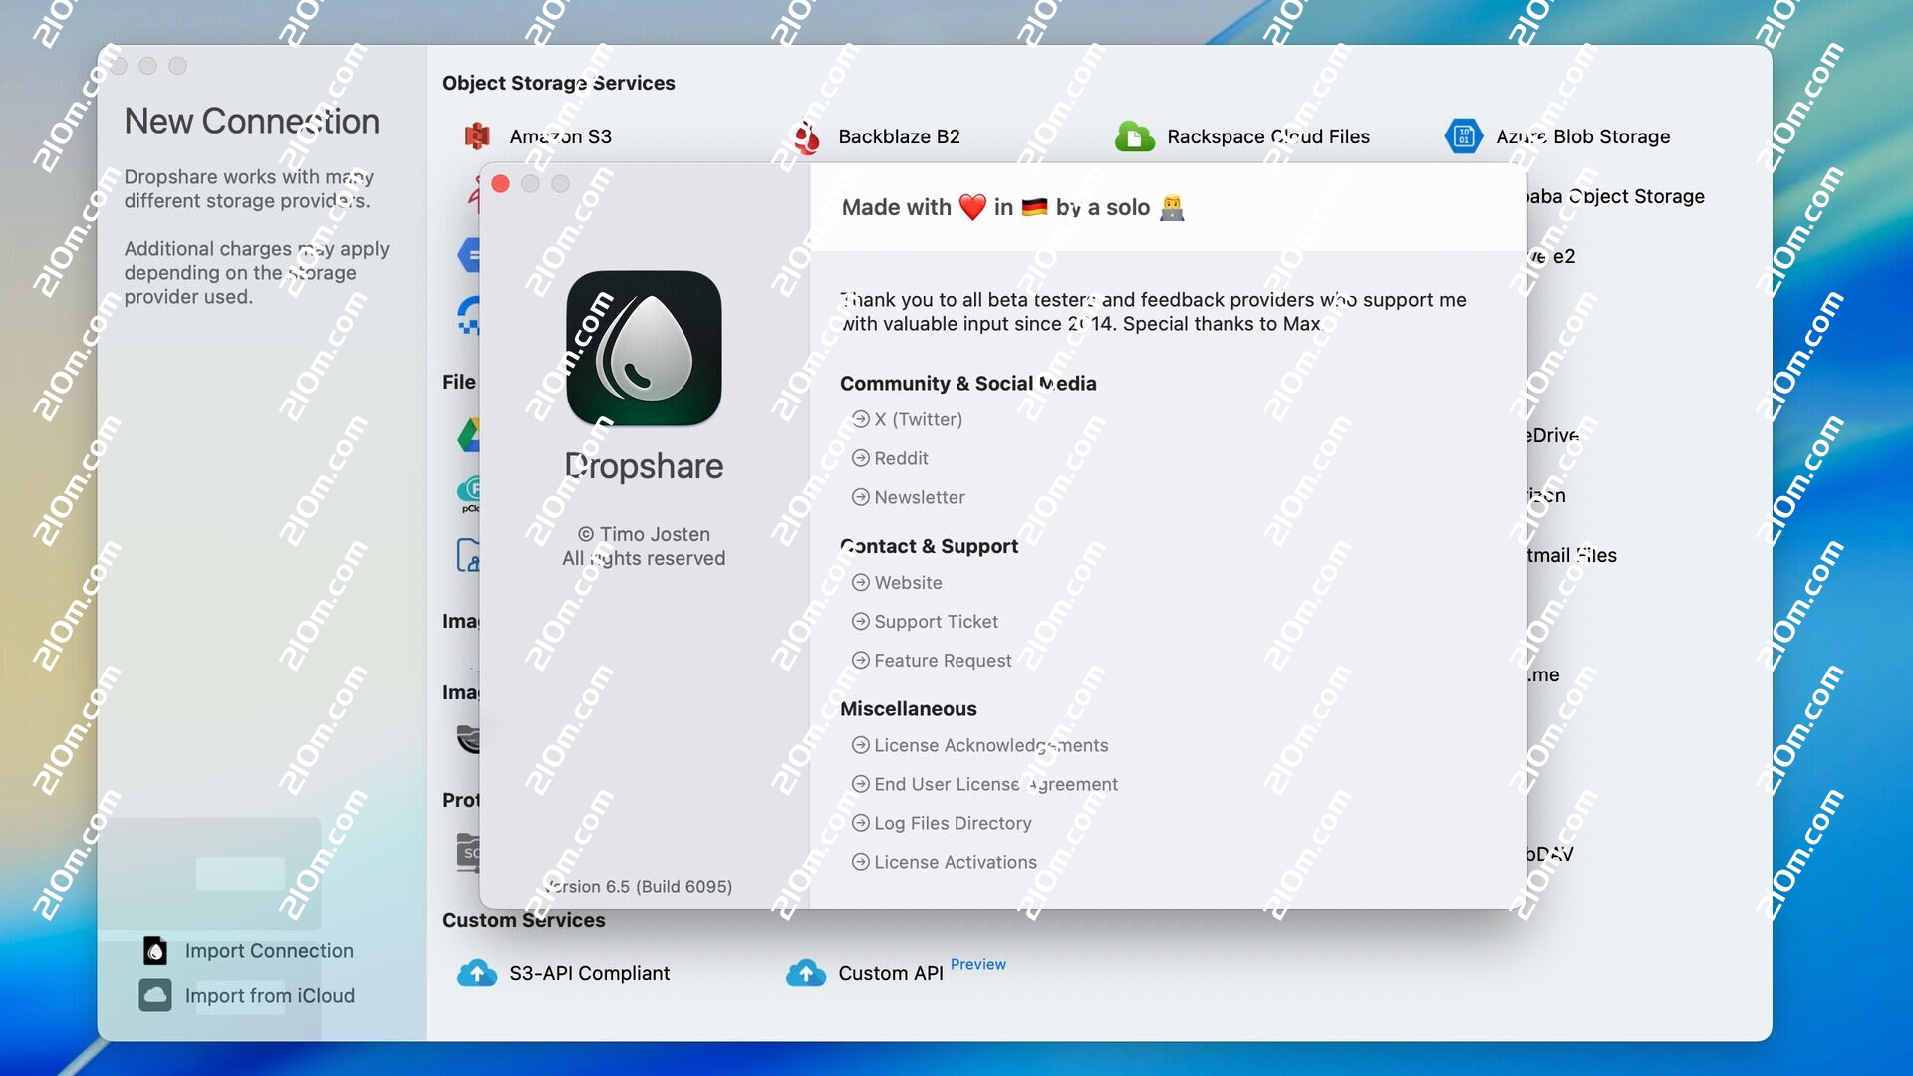The width and height of the screenshot is (1913, 1076).
Task: Click the Made with love banner text
Action: pos(1012,207)
